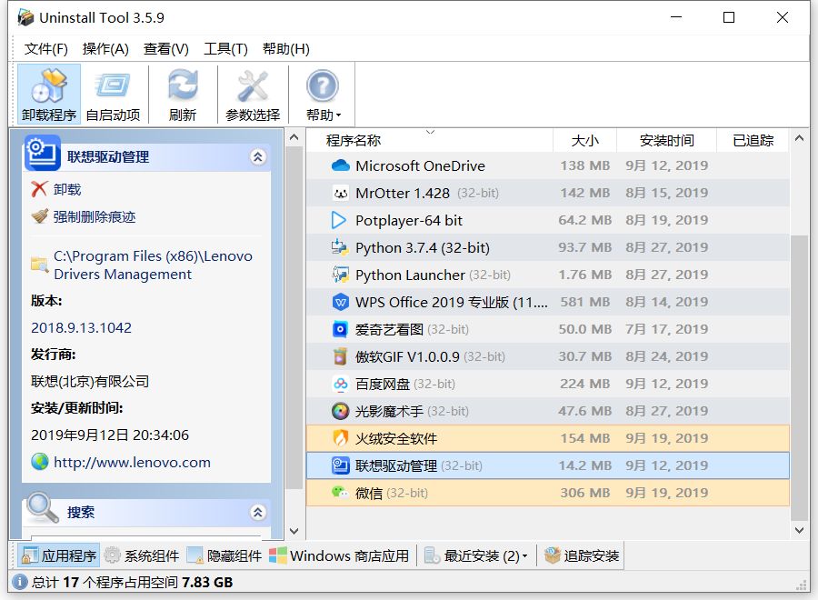
Task: Click the 138 MB size cell
Action: coord(584,166)
